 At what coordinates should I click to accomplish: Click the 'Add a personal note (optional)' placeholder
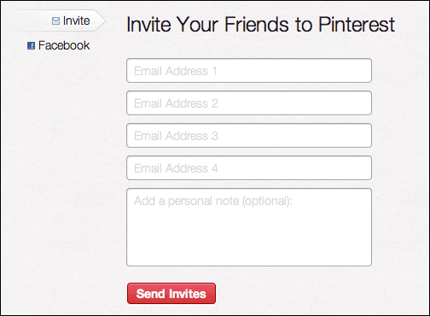[213, 202]
